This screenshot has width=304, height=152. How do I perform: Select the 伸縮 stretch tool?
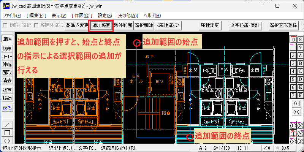point(7,65)
